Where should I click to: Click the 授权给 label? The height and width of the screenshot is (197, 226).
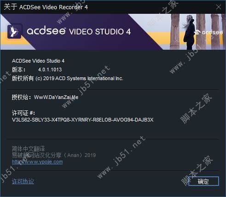click(22, 97)
